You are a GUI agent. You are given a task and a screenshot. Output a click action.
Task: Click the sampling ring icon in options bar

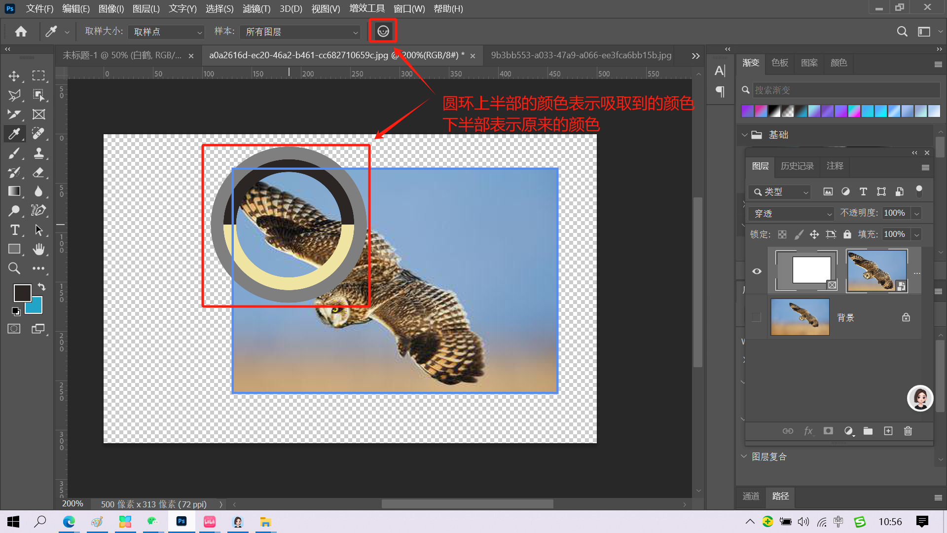point(383,32)
